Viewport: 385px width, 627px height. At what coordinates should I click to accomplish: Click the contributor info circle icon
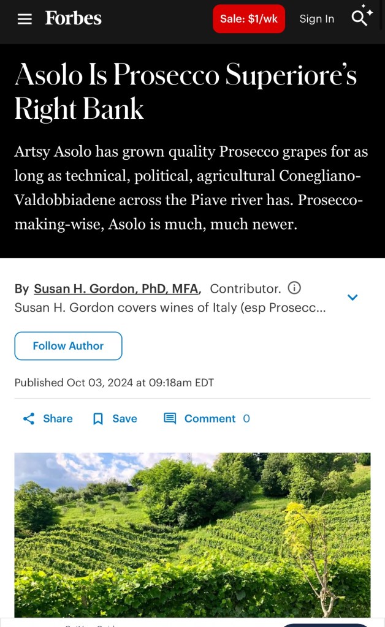(294, 288)
